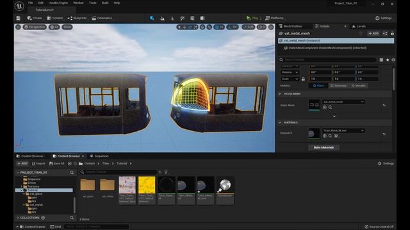
Task: Click the Details panel vertical scrollbar
Action: tap(393, 79)
